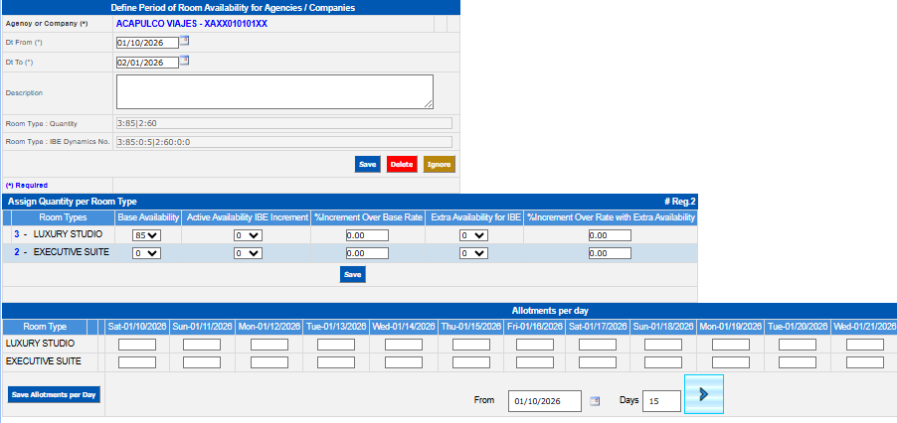
Task: Open the Dt From calendar picker icon
Action: click(184, 42)
